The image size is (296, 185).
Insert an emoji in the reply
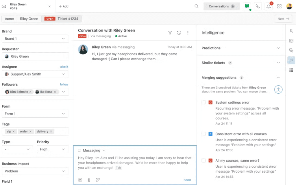pyautogui.click(x=80, y=180)
